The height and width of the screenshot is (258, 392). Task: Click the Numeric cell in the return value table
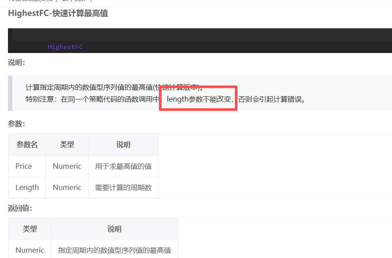(x=30, y=250)
